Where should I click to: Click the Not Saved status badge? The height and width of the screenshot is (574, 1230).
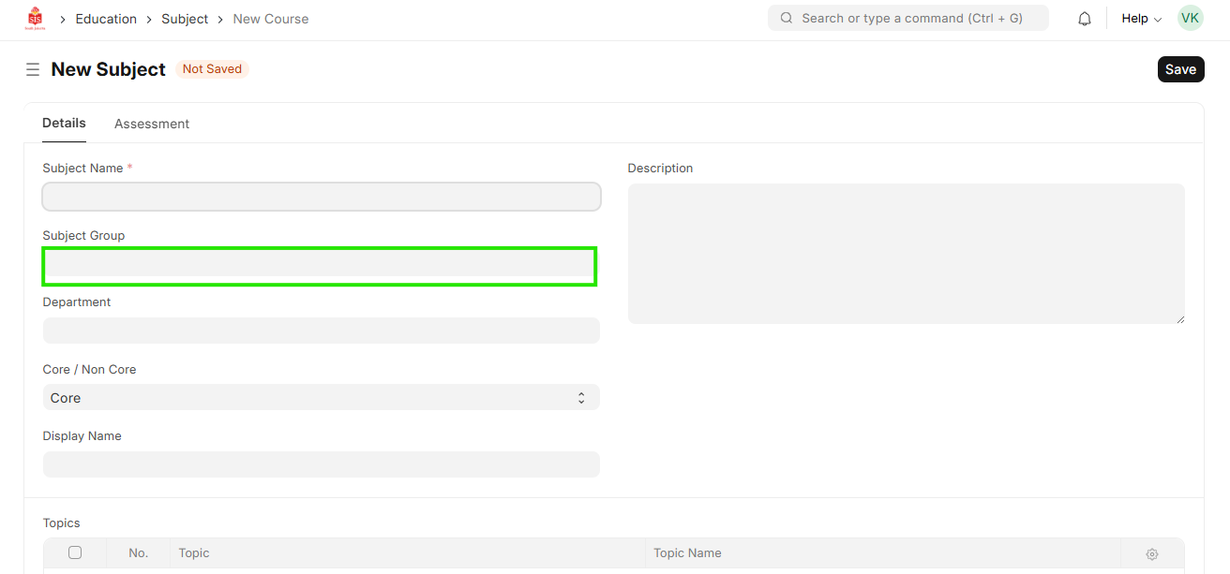tap(212, 69)
